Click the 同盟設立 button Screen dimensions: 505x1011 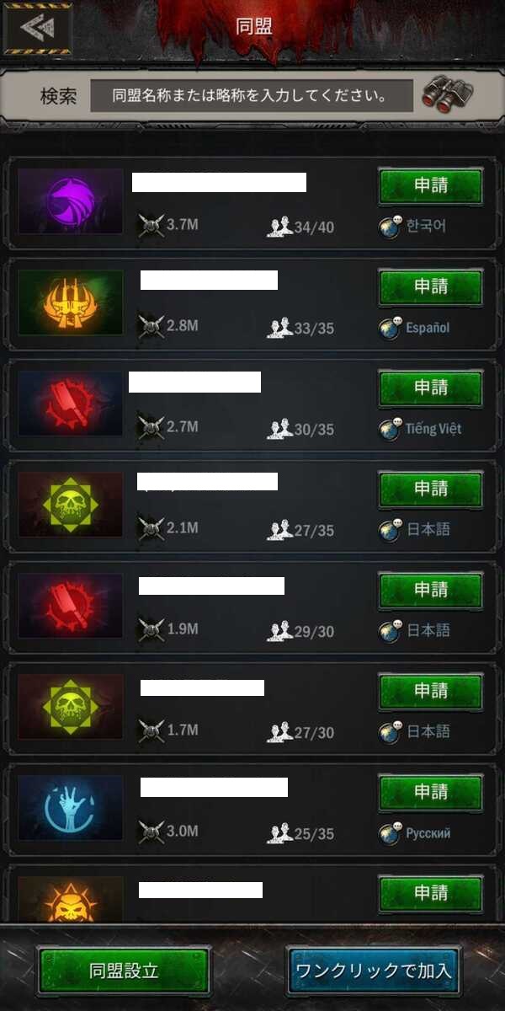coord(124,971)
